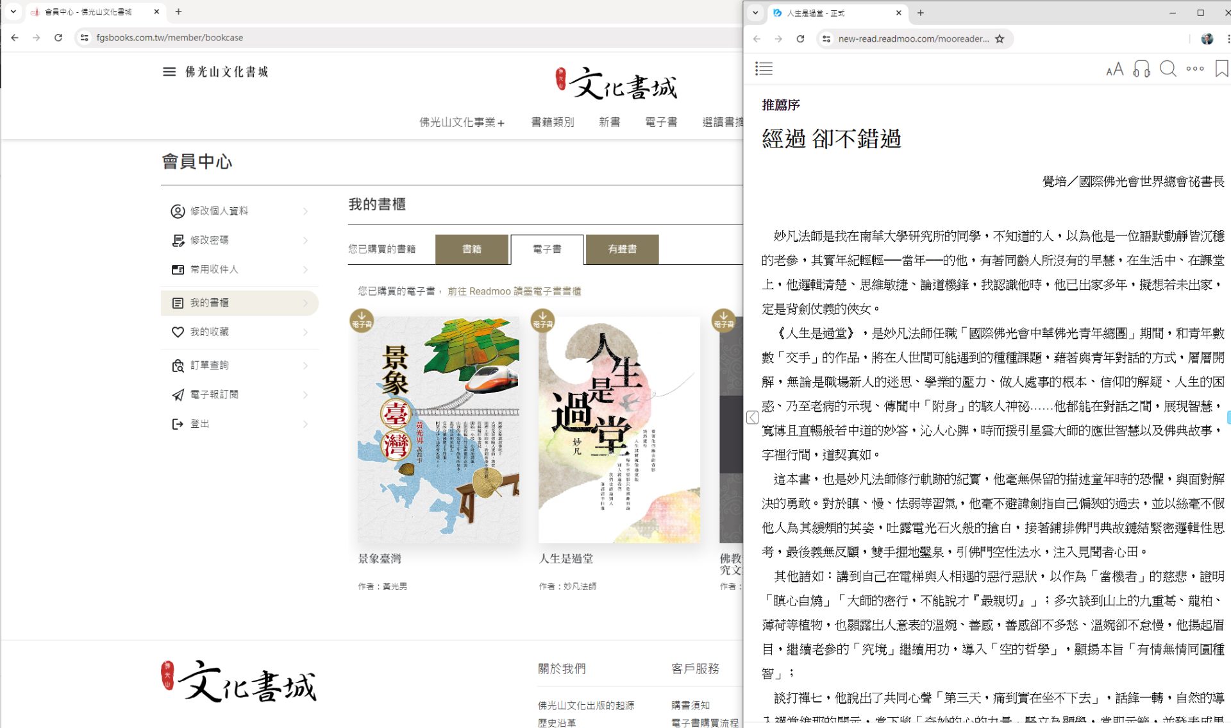Click 作者：妙凡法師 text under book
Viewport: 1231px width, 728px height.
567,586
